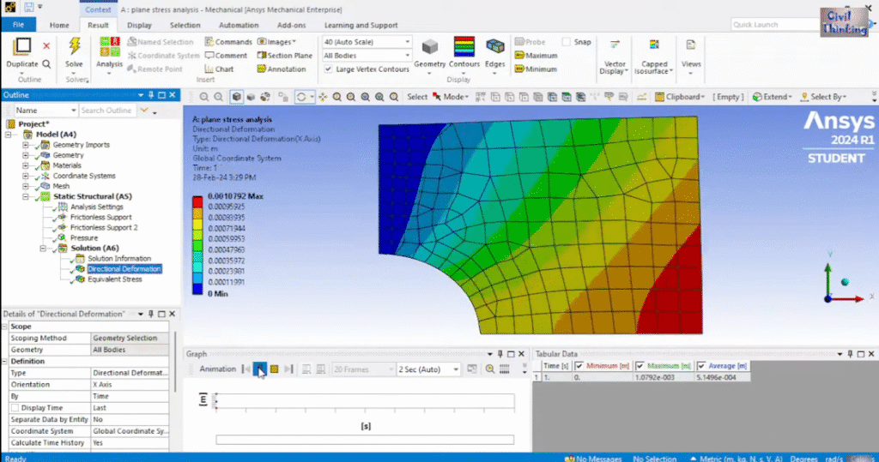The width and height of the screenshot is (879, 462).
Task: Click the Solve lightning bolt icon
Action: [75, 46]
